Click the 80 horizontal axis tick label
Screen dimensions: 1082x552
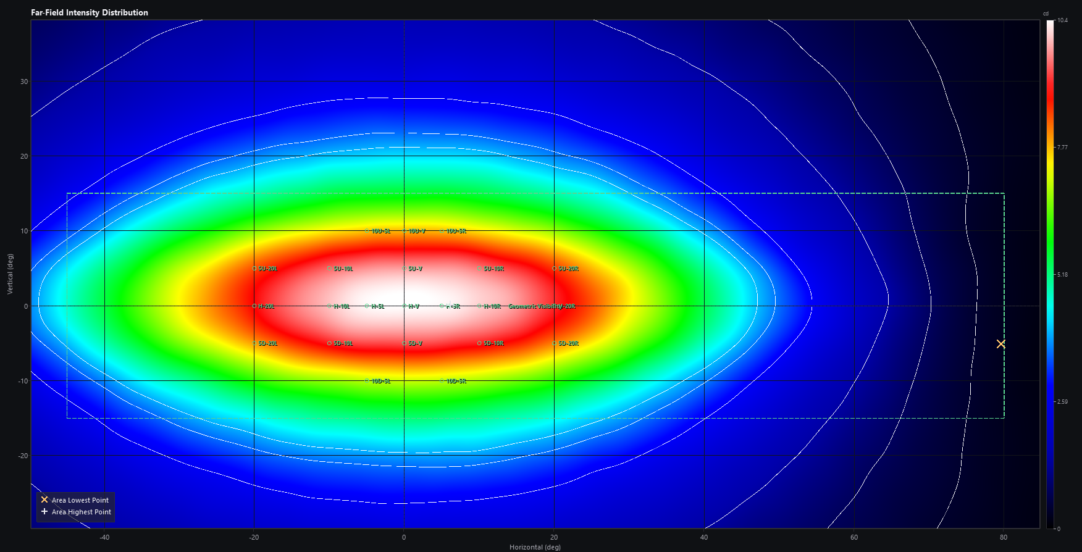coord(1004,537)
